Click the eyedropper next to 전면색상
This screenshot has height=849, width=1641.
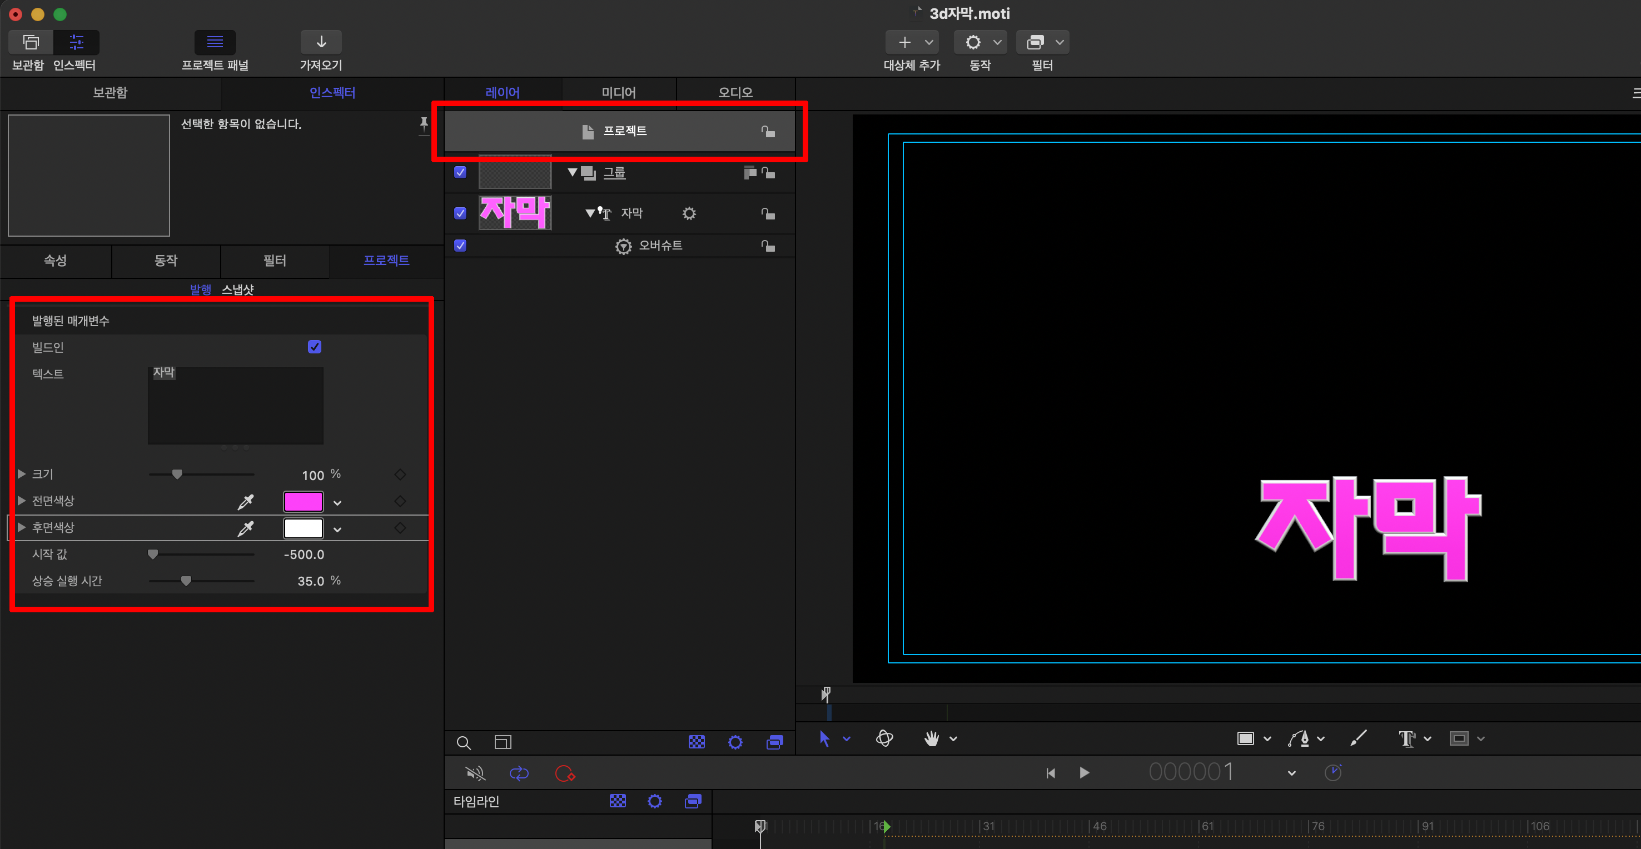245,502
